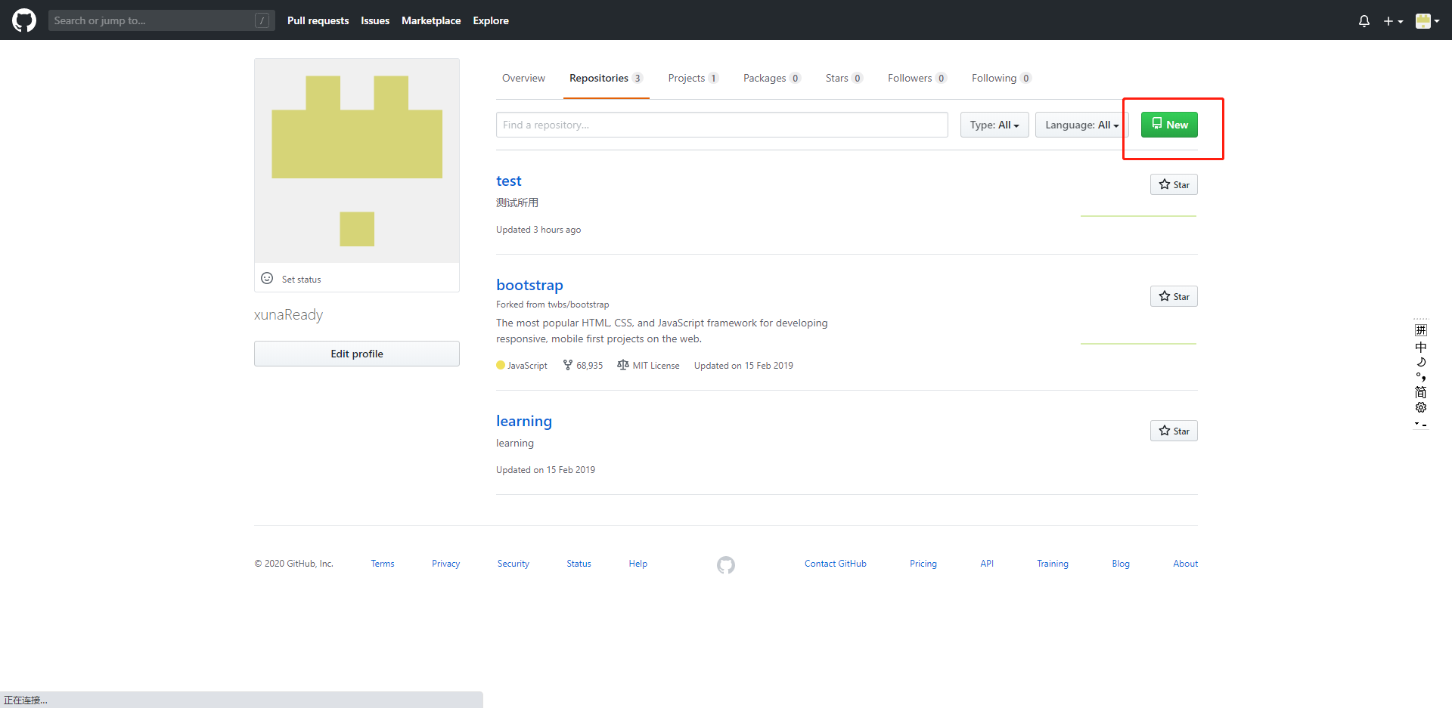The width and height of the screenshot is (1452, 708).
Task: Open Marketplace from the header
Action: [431, 20]
